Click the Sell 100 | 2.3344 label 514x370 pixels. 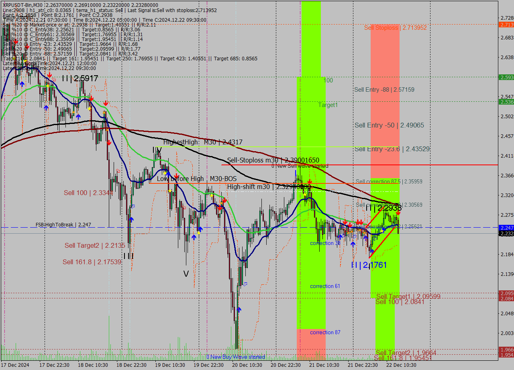click(x=88, y=193)
